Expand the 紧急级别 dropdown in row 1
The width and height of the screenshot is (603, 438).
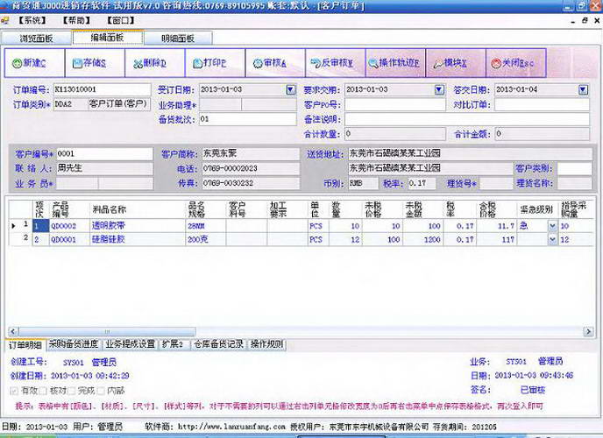(x=552, y=226)
